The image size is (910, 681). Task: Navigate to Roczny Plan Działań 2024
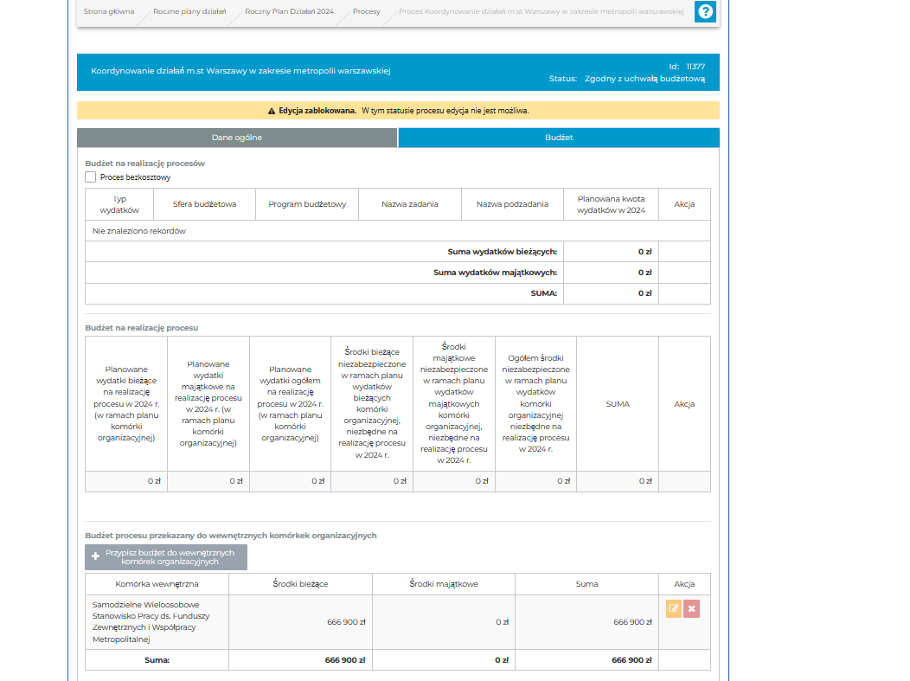tap(288, 12)
